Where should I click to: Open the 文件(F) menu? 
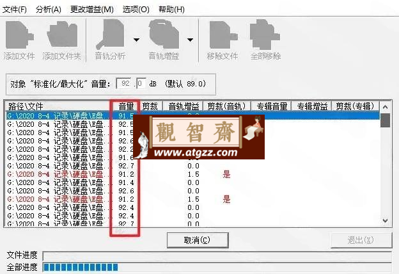point(15,10)
